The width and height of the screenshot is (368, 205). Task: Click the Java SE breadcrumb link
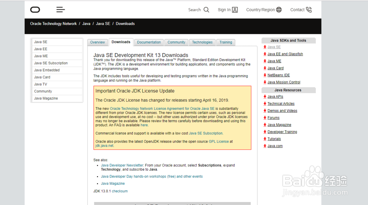point(103,24)
